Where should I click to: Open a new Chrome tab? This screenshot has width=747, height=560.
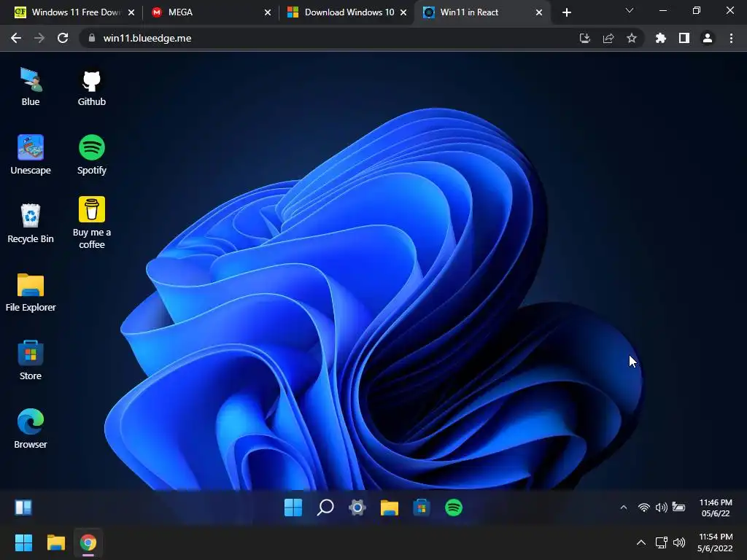[x=566, y=12]
